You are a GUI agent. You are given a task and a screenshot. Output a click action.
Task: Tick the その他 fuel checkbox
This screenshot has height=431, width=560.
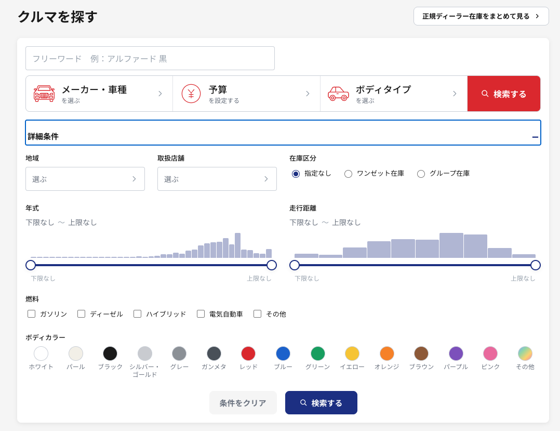point(258,314)
